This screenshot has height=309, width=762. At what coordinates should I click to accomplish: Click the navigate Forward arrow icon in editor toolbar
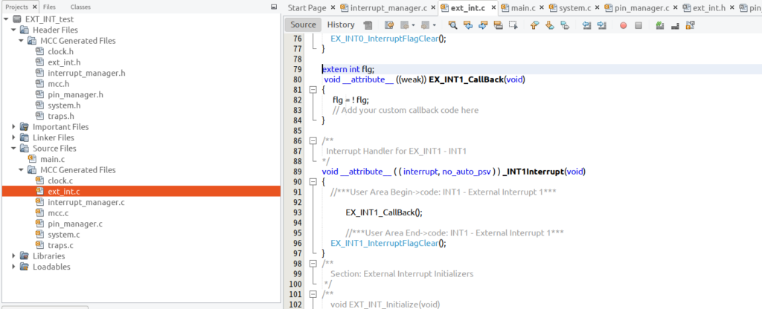[425, 25]
